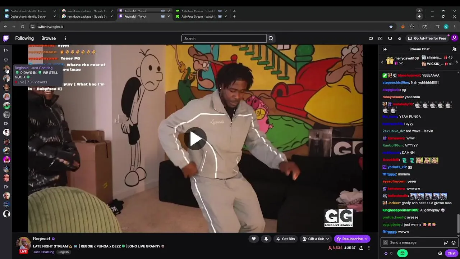Open chat settings gear icon
Viewport: 460px width, 259px height.
440,253
